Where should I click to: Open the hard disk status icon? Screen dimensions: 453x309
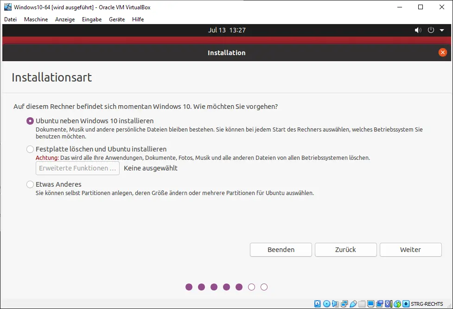[x=317, y=303]
